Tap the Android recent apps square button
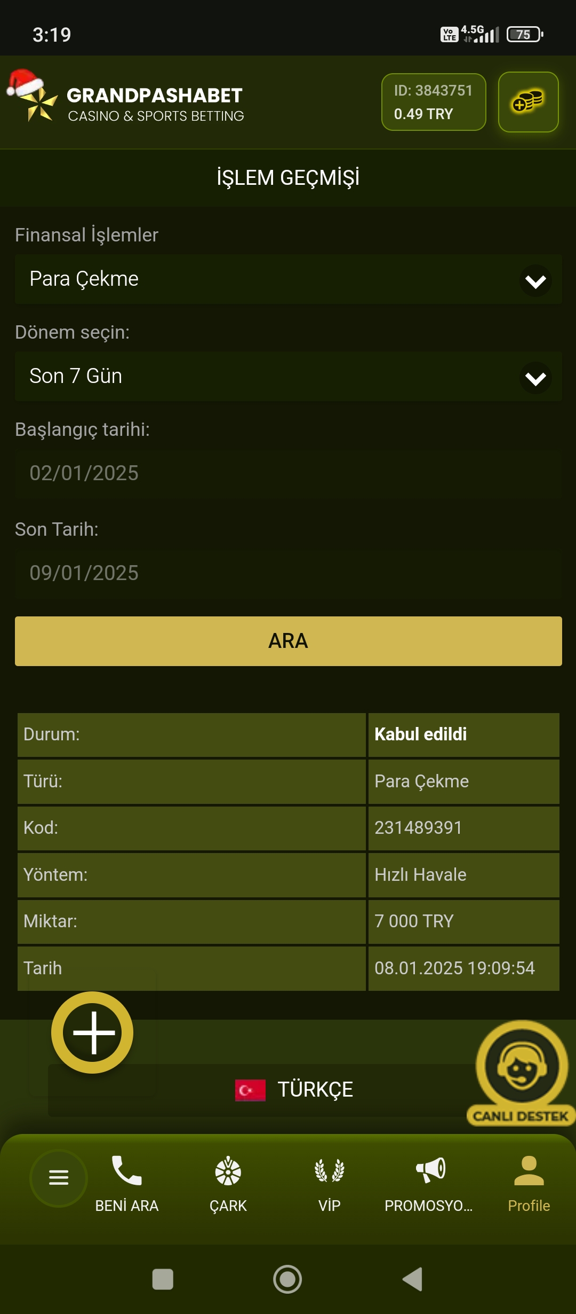This screenshot has height=1314, width=576. pyautogui.click(x=163, y=1279)
